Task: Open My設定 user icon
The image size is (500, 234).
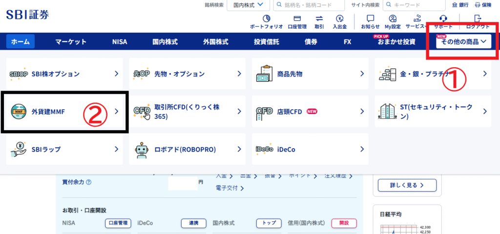Action: [393, 18]
